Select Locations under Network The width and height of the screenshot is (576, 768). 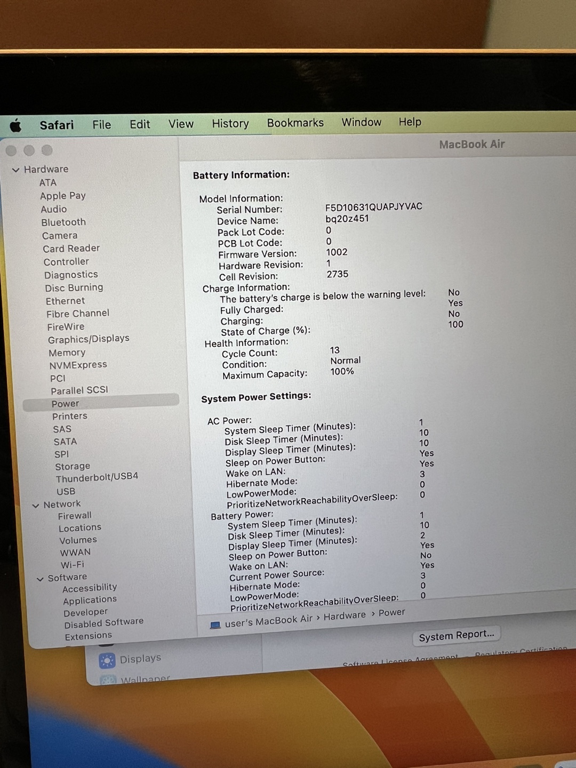[x=80, y=528]
